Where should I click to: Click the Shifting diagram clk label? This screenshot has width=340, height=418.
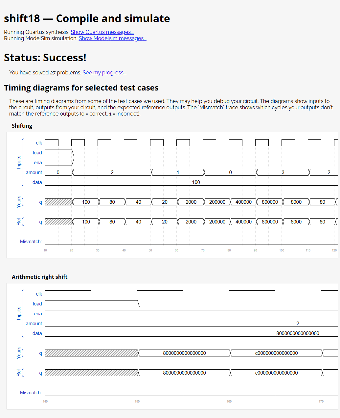[x=39, y=143]
